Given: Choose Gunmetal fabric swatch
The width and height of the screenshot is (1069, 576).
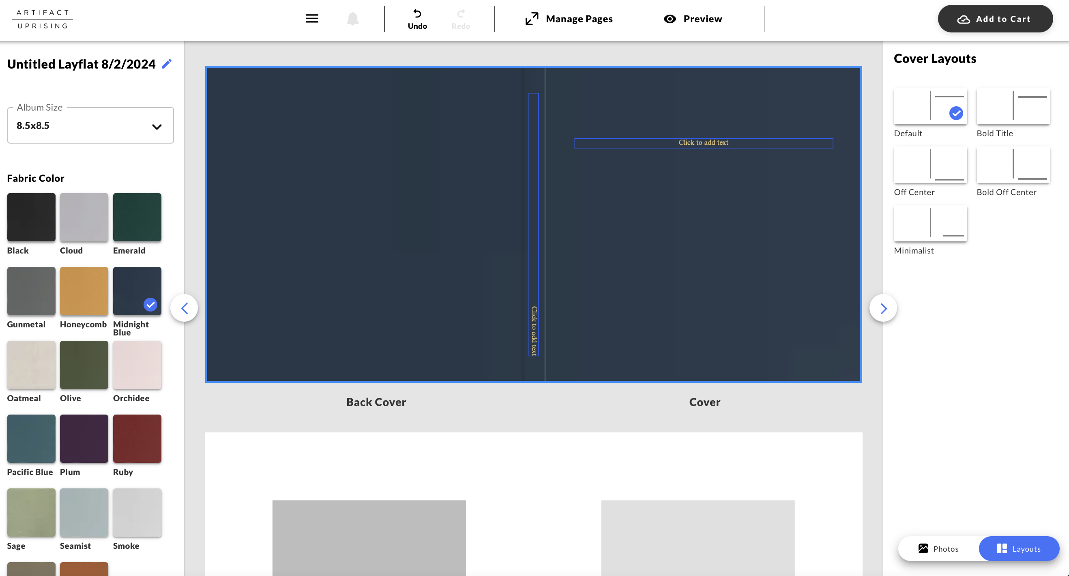Looking at the screenshot, I should [x=31, y=291].
